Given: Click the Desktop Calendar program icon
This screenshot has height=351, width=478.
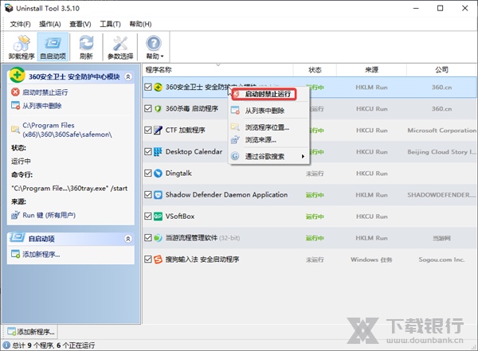Looking at the screenshot, I should click(x=159, y=151).
